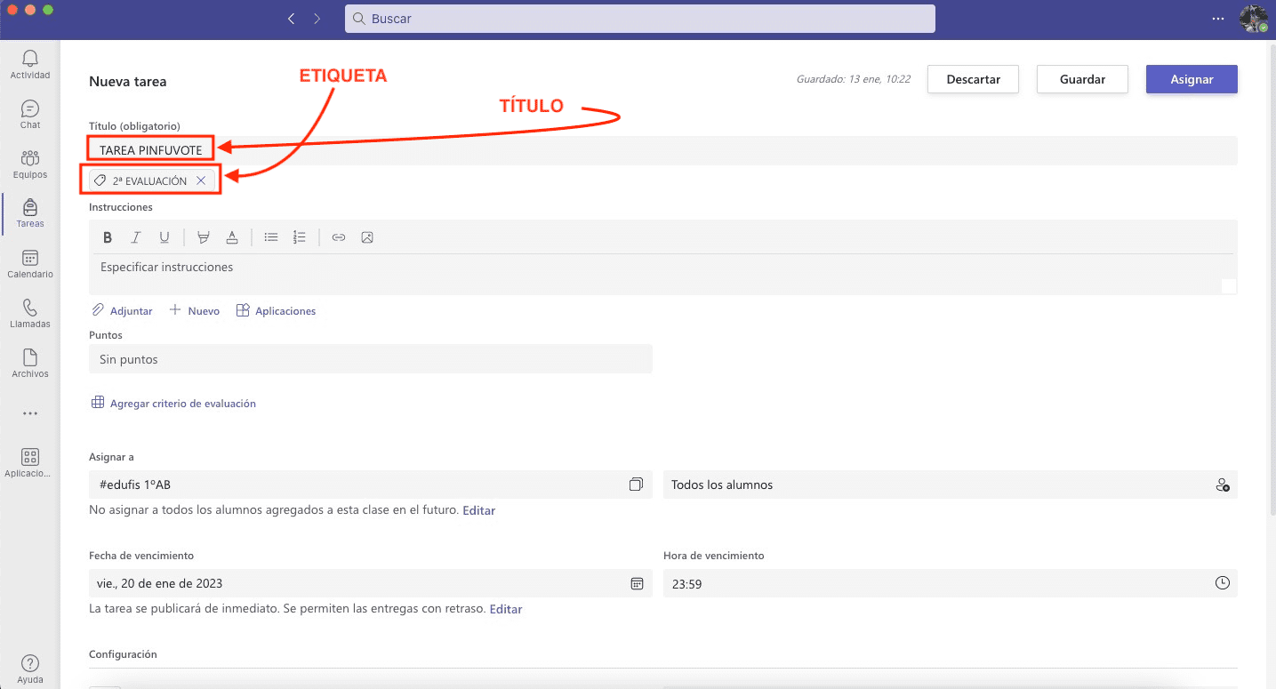Click the text highlight icon
This screenshot has width=1276, height=689.
[x=204, y=237]
